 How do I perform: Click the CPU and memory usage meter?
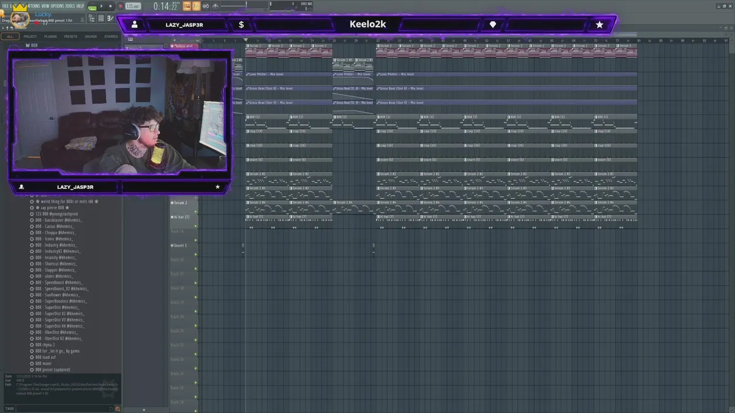292,6
